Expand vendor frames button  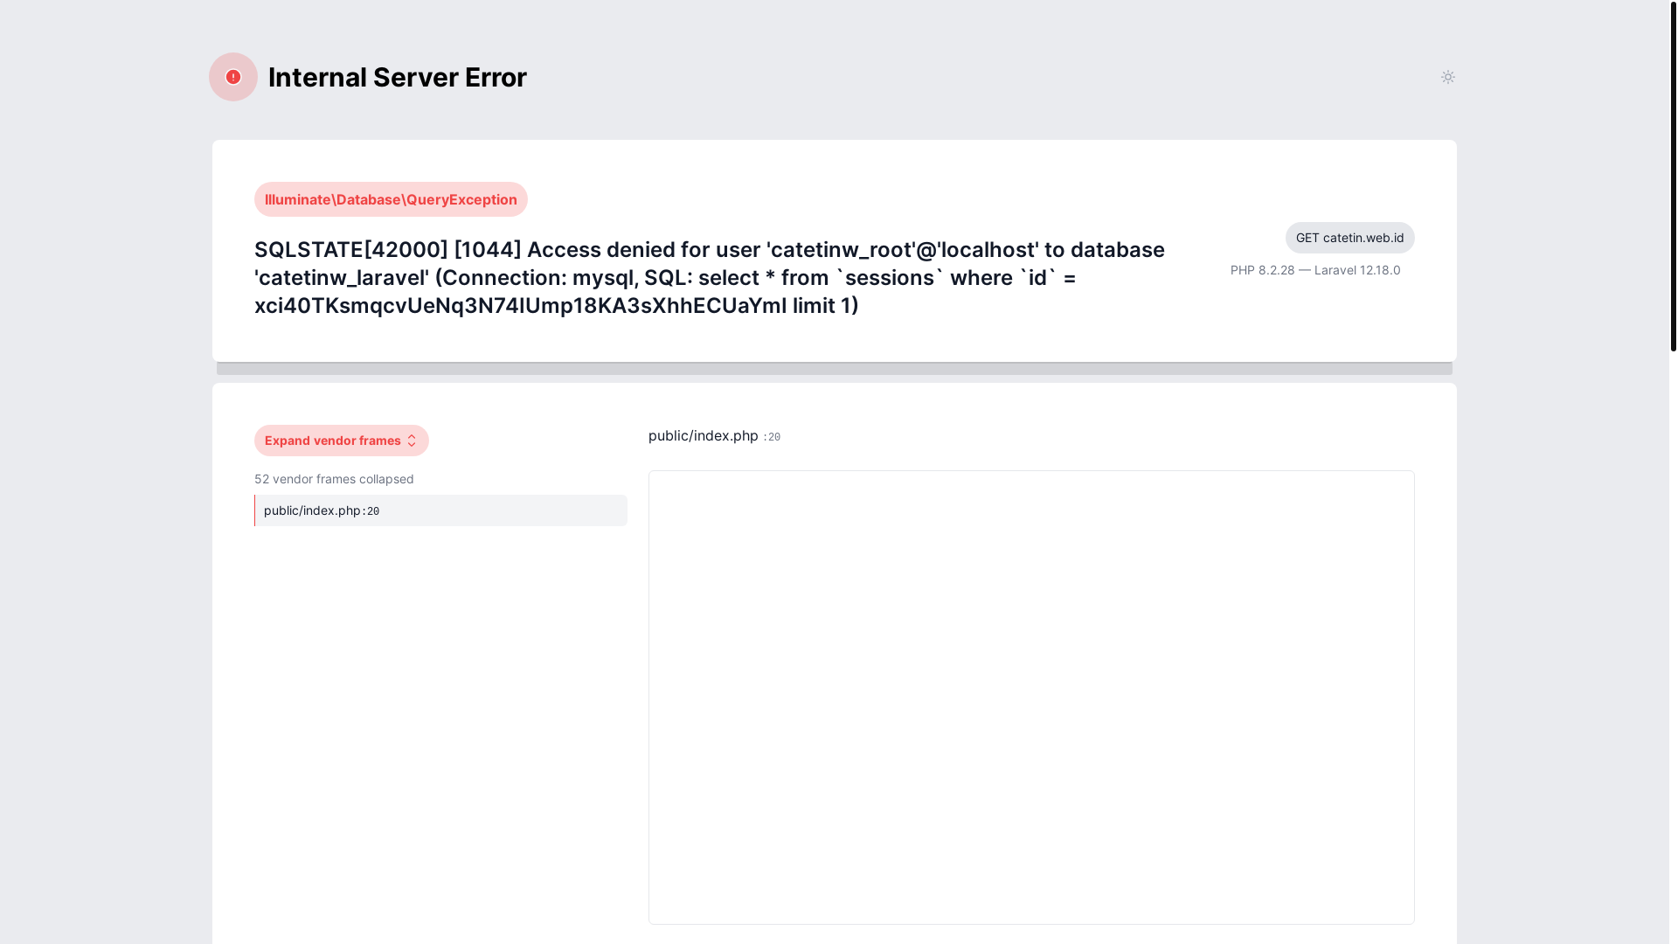click(x=342, y=441)
